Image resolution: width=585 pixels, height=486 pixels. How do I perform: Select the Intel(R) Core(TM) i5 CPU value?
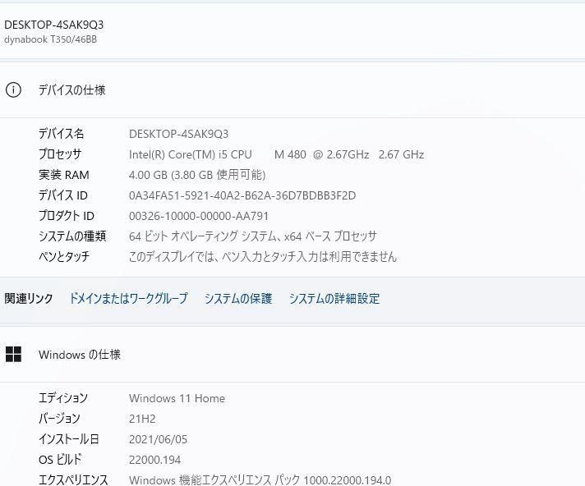(x=276, y=154)
